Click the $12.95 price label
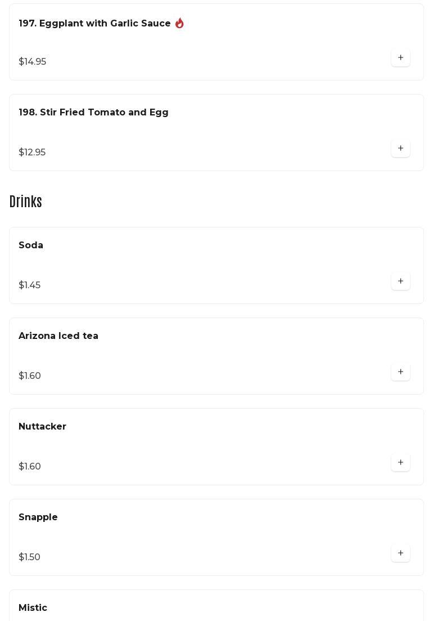This screenshot has height=621, width=433. tap(32, 153)
